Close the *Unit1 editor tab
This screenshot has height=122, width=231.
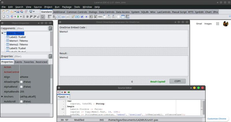click(68, 97)
